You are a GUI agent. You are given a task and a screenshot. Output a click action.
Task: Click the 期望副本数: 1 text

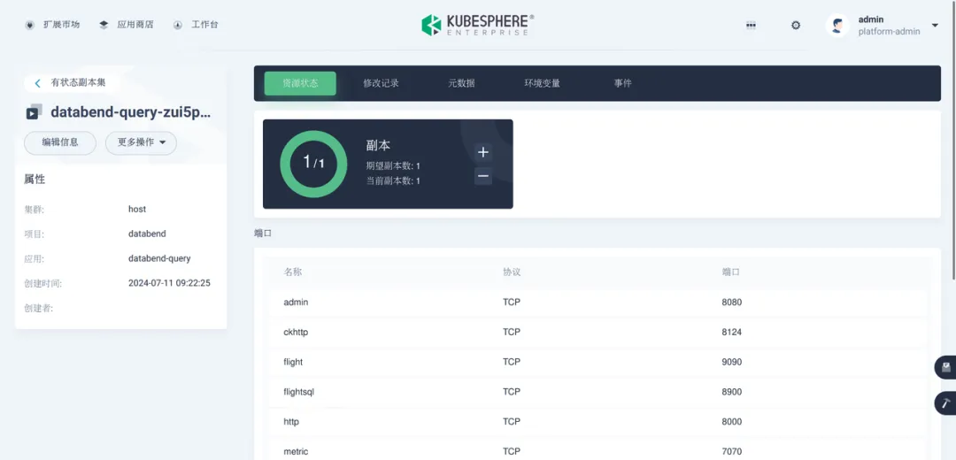coord(393,165)
